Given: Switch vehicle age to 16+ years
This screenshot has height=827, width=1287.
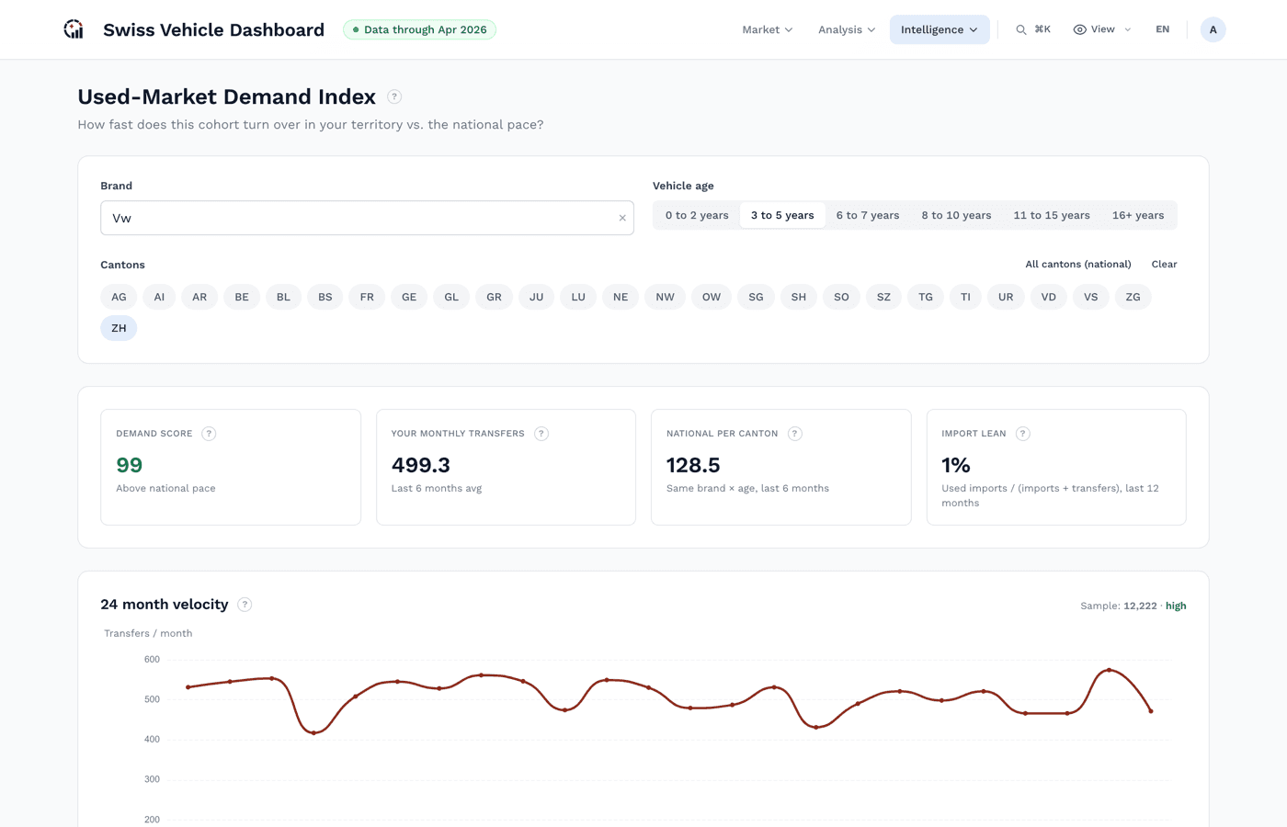Looking at the screenshot, I should (x=1138, y=215).
